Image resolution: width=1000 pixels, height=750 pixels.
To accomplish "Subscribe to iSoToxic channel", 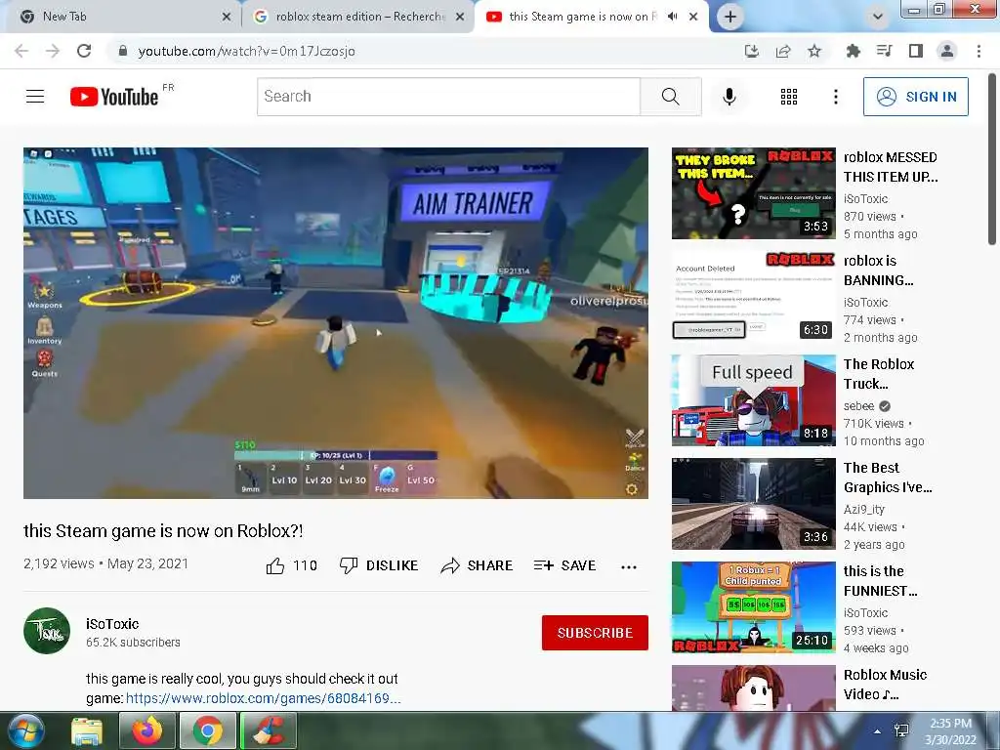I will (595, 633).
